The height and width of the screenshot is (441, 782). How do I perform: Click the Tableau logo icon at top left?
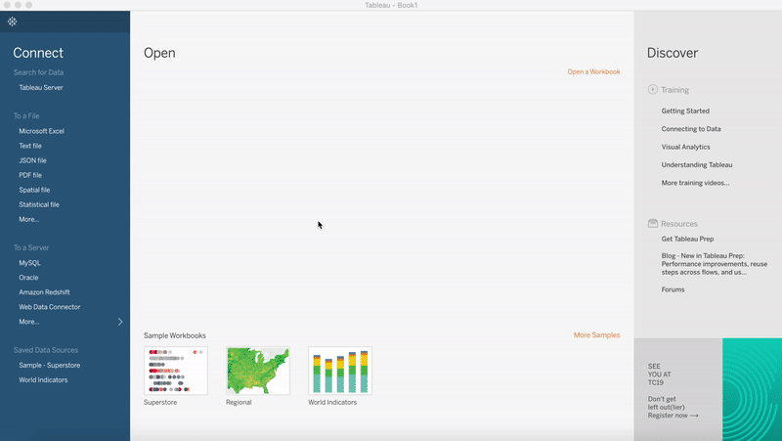click(13, 22)
